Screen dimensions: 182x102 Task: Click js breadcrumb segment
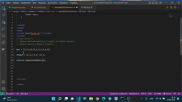tap(53, 11)
